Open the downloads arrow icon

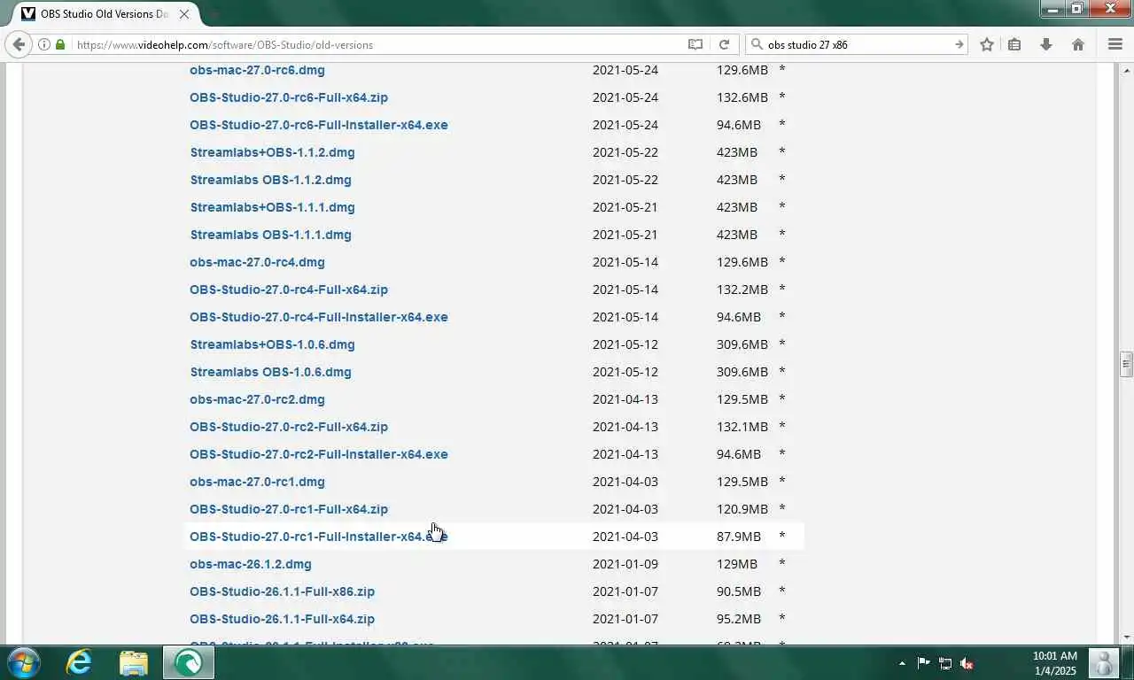[x=1046, y=44]
